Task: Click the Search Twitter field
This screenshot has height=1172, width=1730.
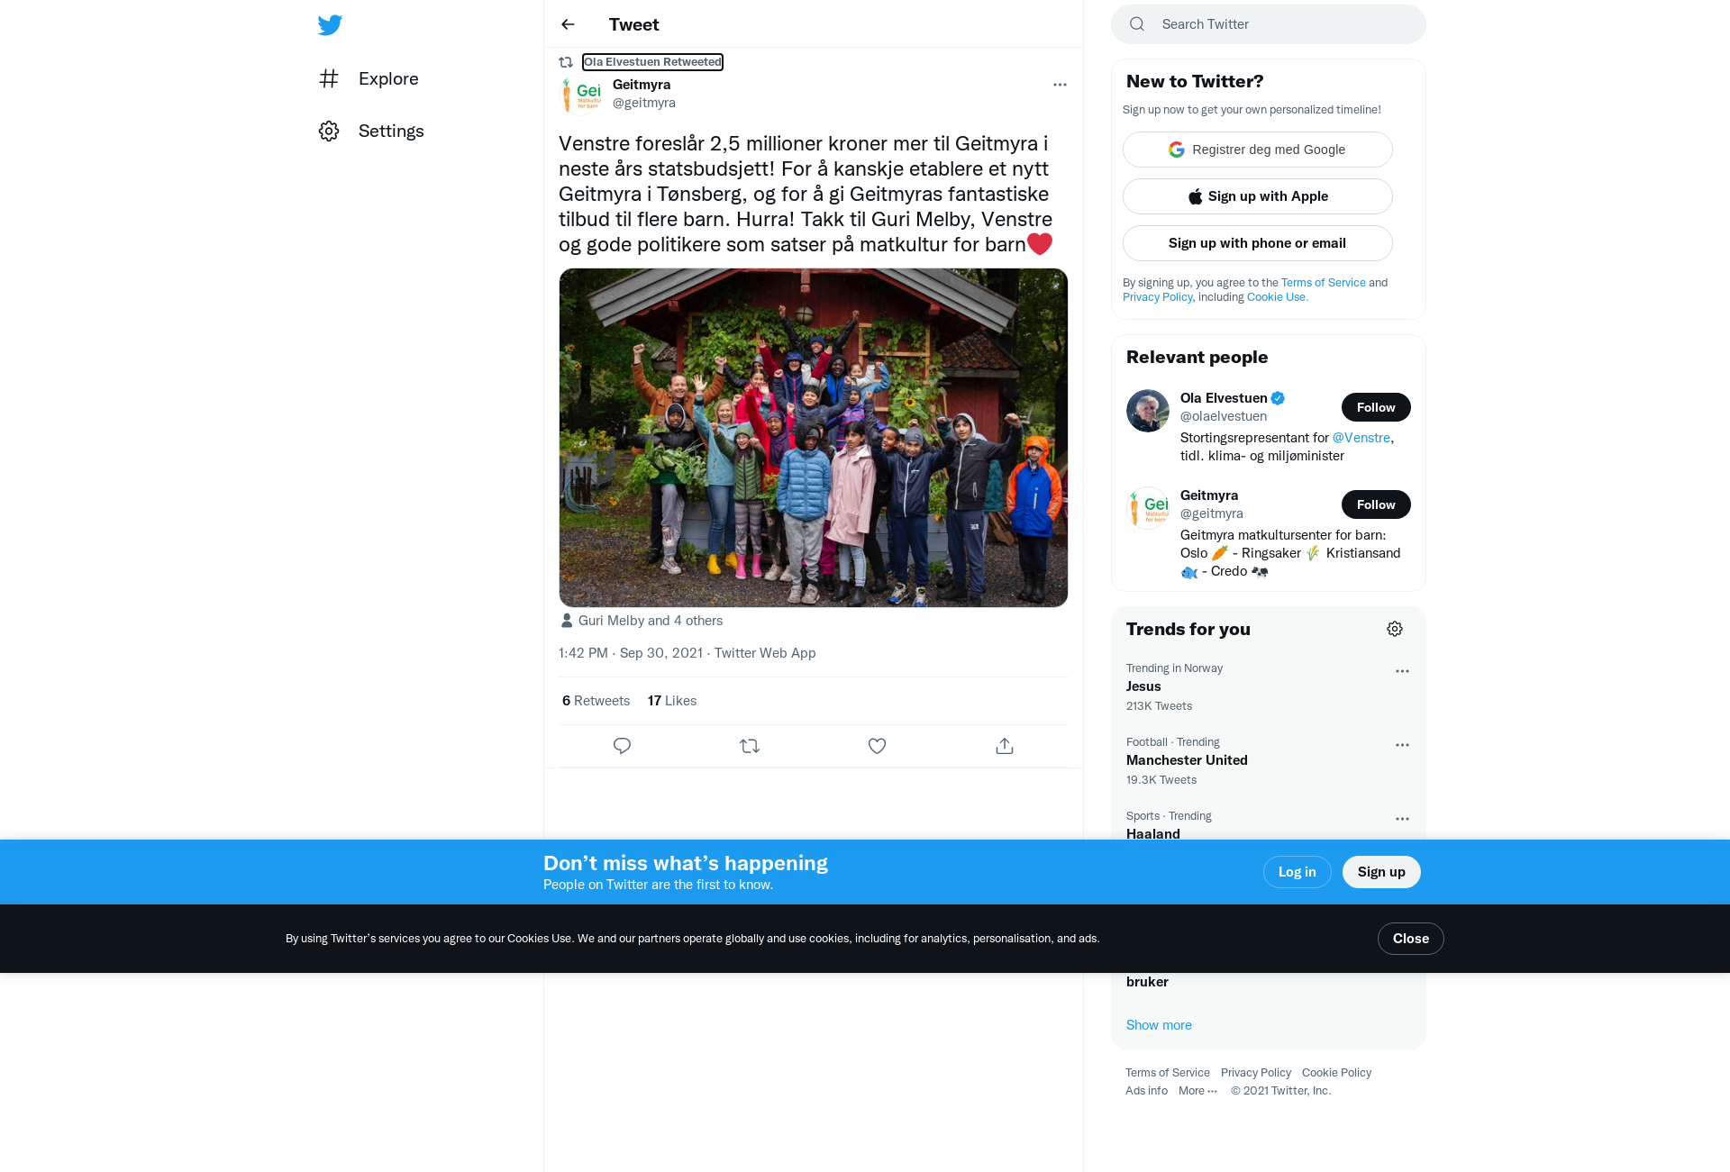Action: pos(1269,24)
